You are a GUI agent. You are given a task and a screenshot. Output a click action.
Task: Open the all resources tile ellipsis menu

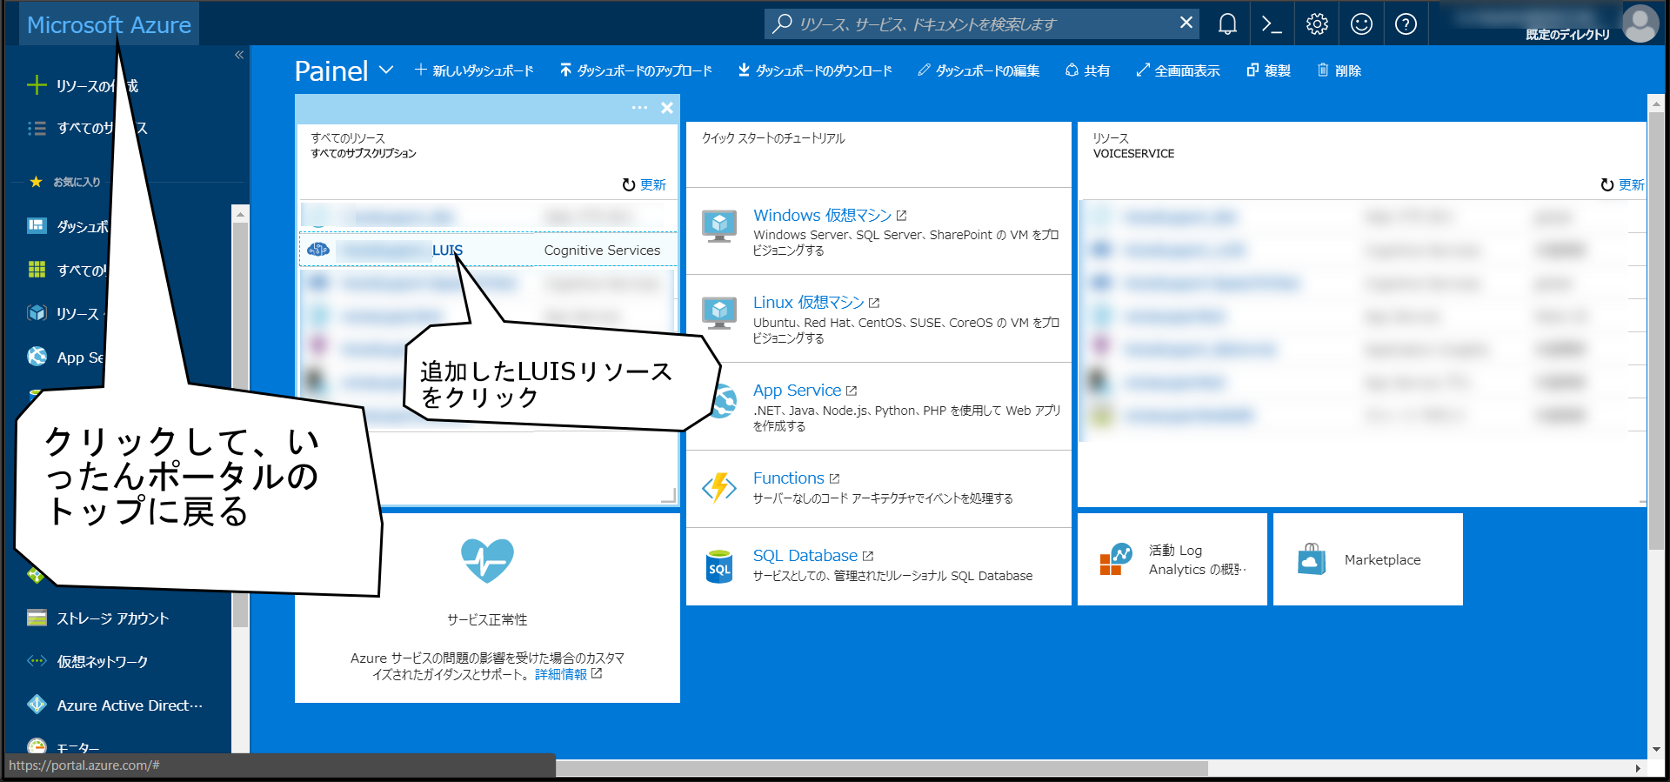point(639,108)
